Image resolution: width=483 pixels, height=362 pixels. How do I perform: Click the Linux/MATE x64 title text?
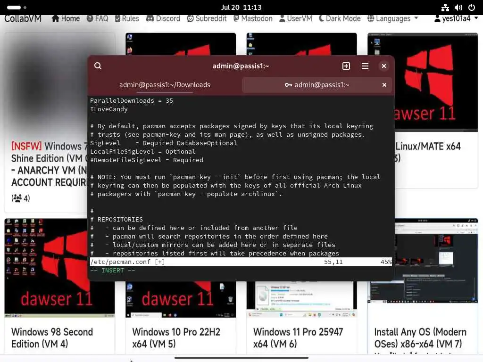click(x=428, y=146)
